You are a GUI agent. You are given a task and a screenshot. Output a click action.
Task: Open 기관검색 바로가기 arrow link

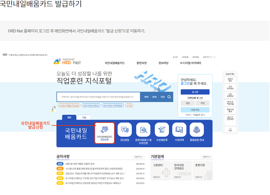(206, 157)
